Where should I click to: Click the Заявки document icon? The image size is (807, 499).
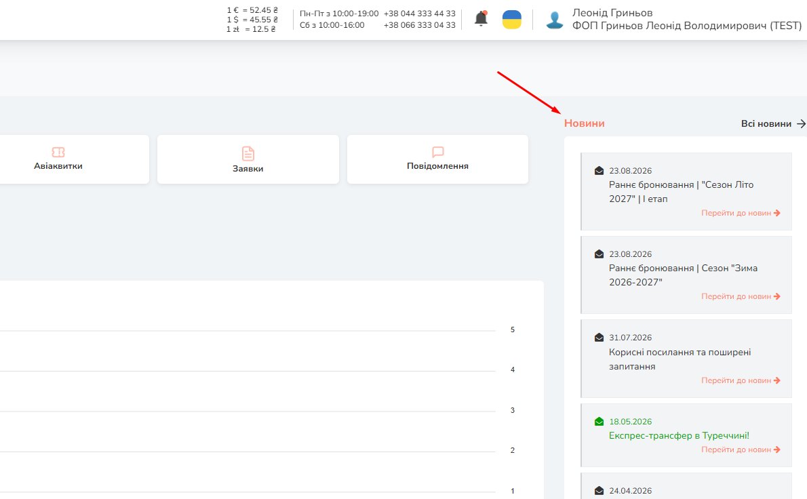click(x=248, y=153)
